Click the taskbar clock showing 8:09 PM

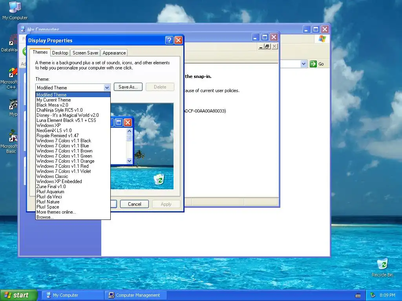(x=387, y=295)
